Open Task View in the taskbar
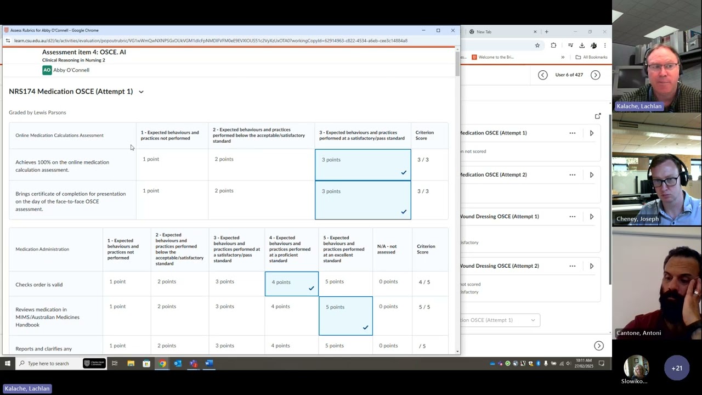The height and width of the screenshot is (395, 702). tap(115, 363)
